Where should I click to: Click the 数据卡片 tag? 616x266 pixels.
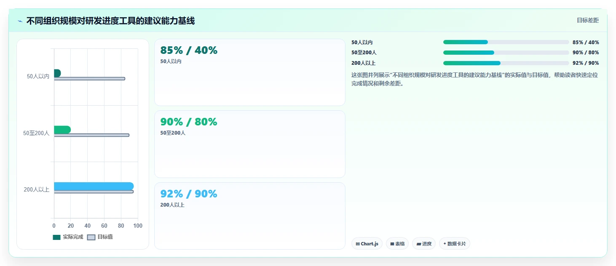455,244
